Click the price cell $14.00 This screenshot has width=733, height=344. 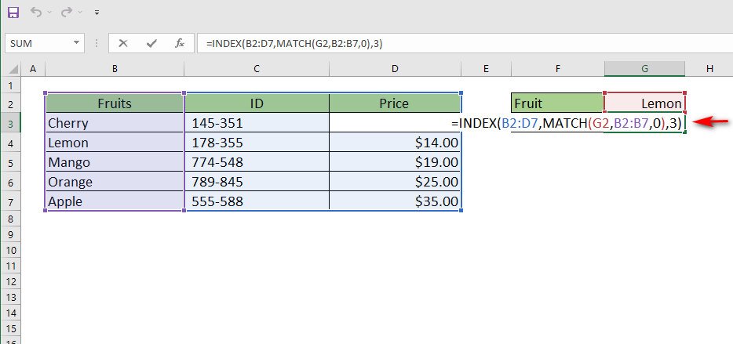(396, 143)
